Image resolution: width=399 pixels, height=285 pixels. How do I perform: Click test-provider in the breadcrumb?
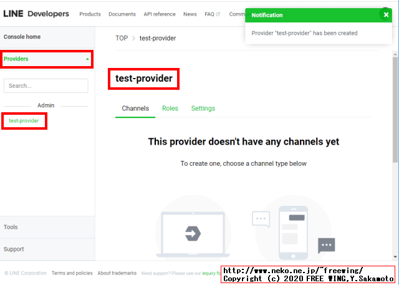click(x=158, y=38)
